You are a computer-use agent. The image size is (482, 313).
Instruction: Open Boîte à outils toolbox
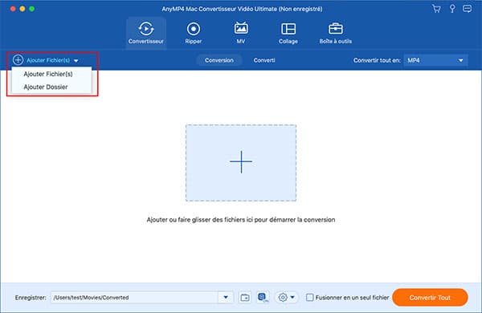click(x=335, y=33)
